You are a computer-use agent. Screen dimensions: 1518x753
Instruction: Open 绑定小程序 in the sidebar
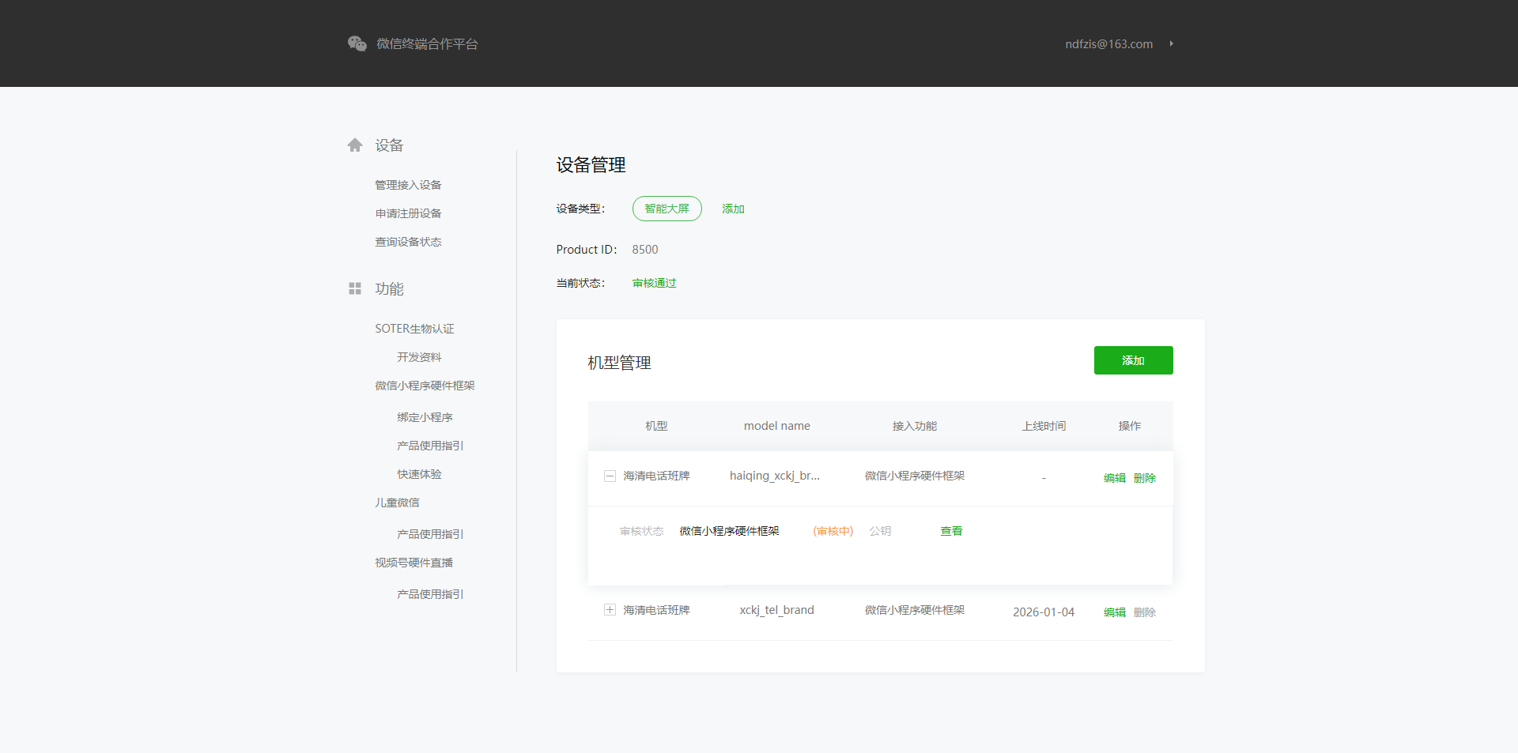(x=425, y=417)
